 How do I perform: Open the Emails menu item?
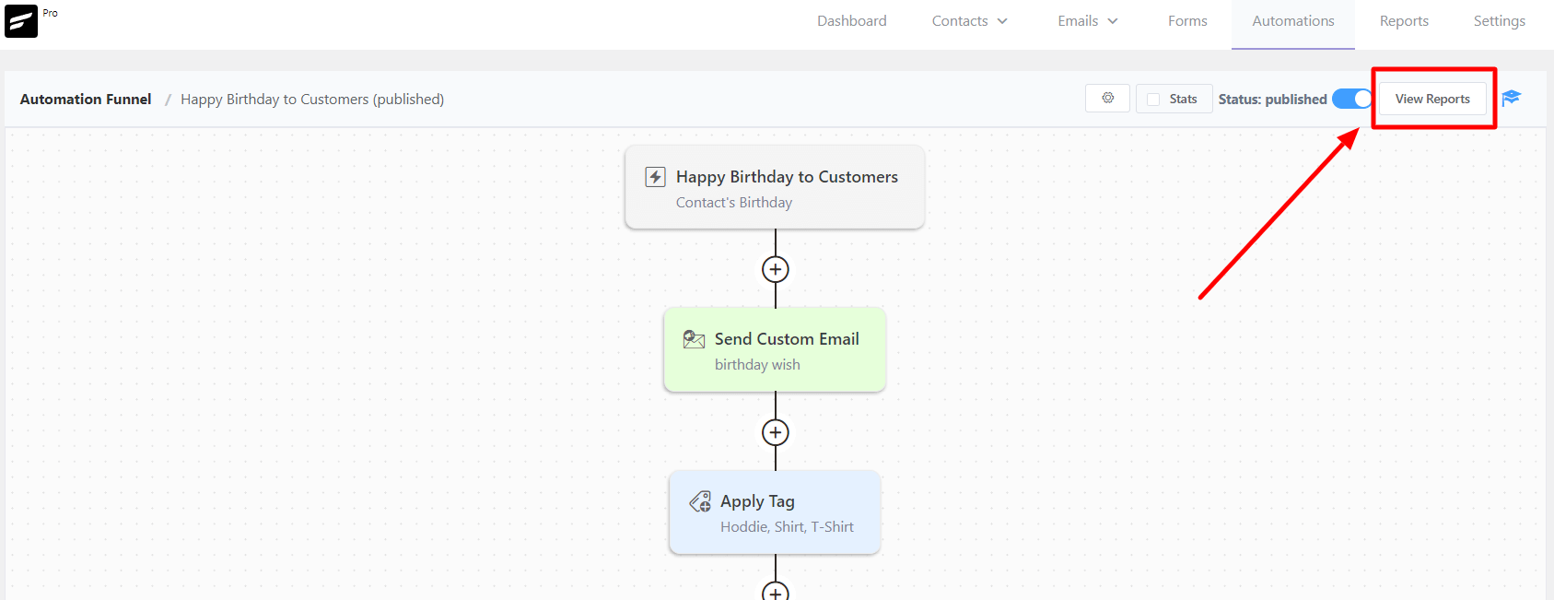[1078, 21]
